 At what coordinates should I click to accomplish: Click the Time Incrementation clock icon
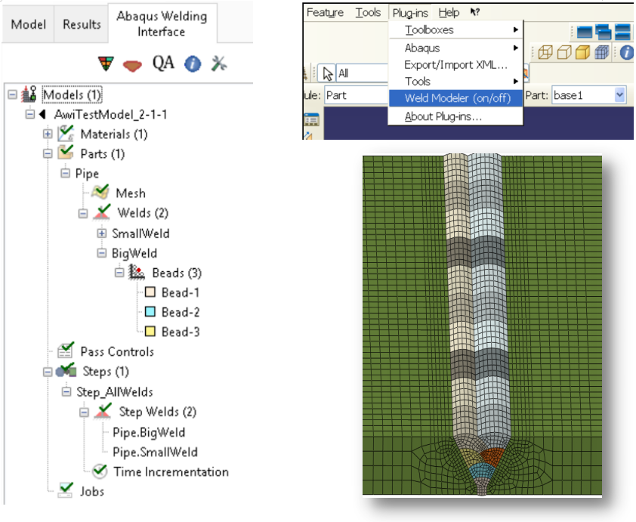tap(100, 471)
